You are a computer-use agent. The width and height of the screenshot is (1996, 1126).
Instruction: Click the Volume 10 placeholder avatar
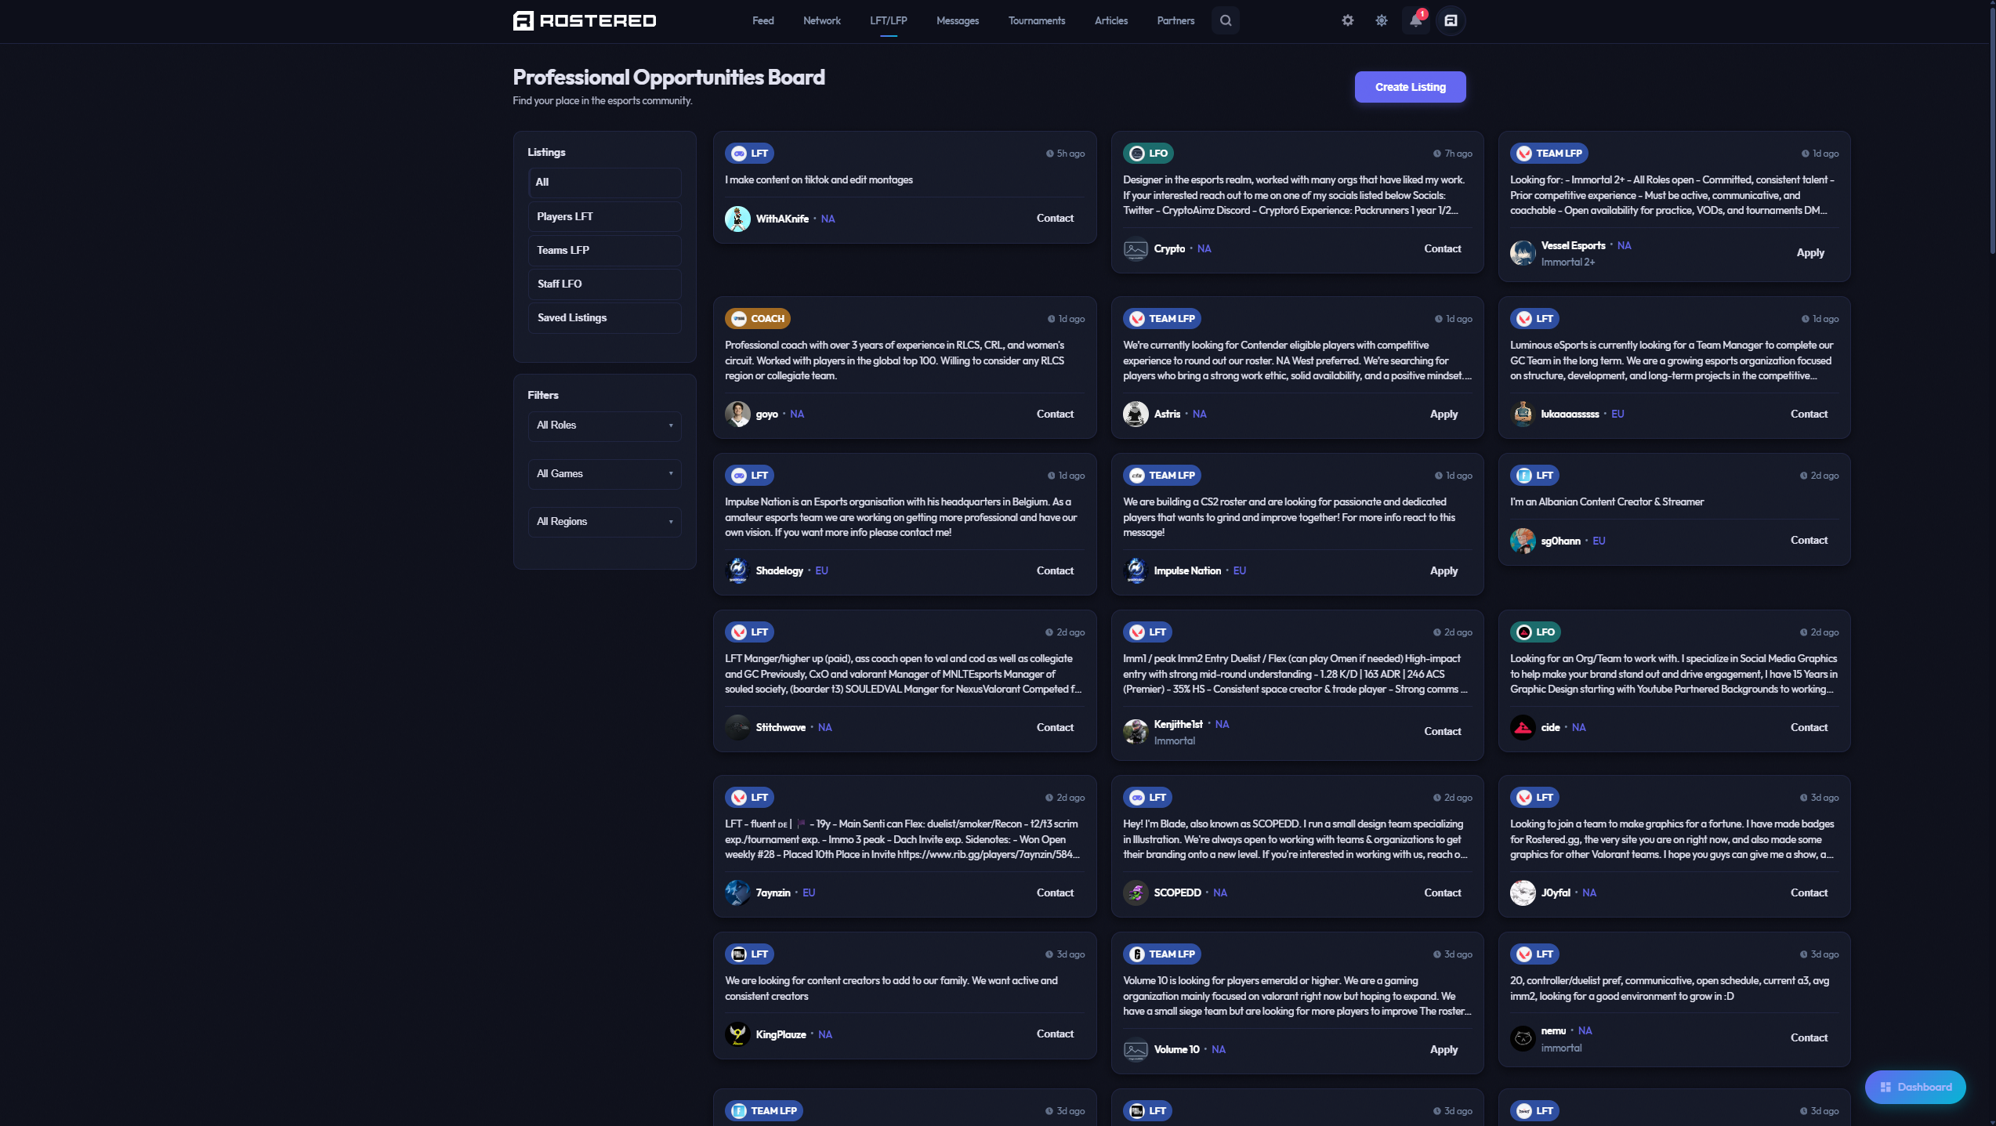[x=1136, y=1050]
